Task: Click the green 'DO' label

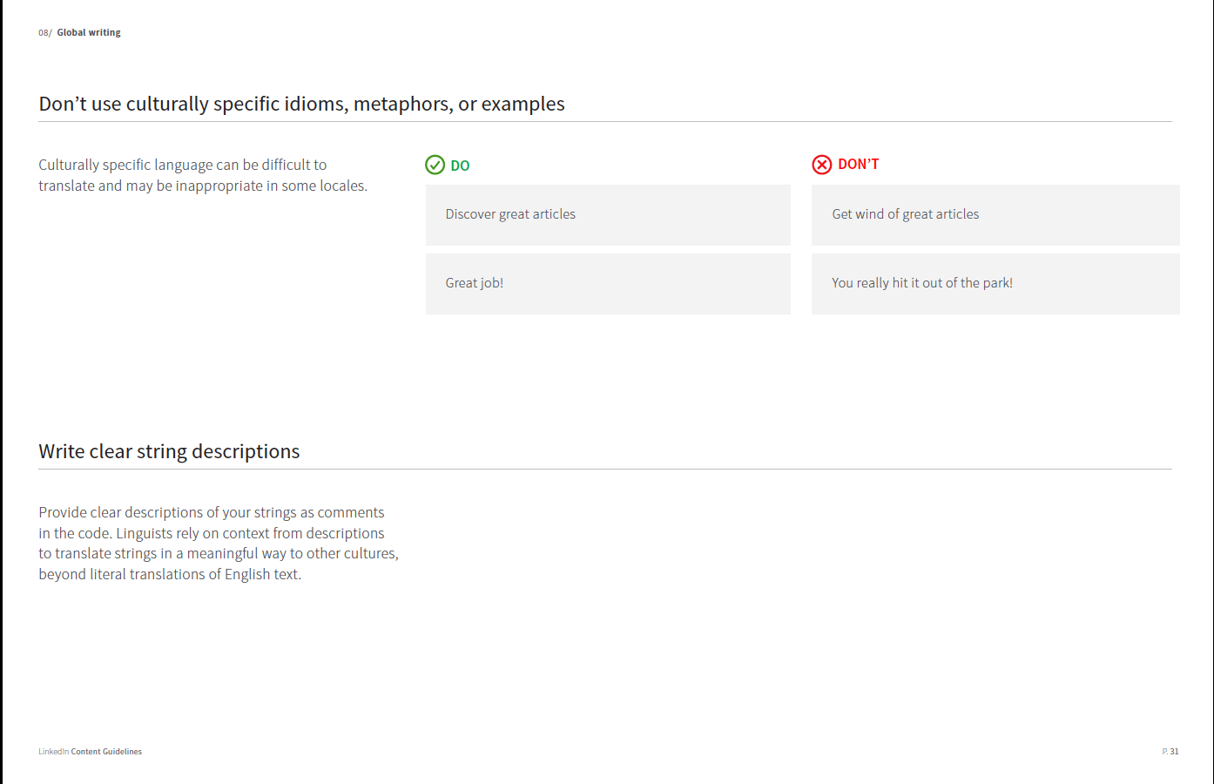Action: point(460,166)
